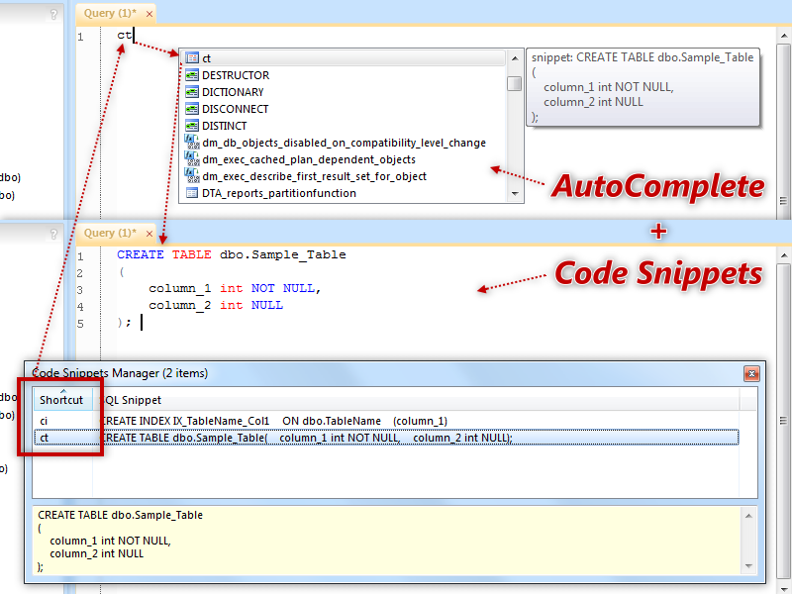
Task: Click the autocomplete list scroll-up arrow
Action: point(515,58)
